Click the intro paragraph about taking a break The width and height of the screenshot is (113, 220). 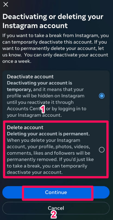click(55, 48)
